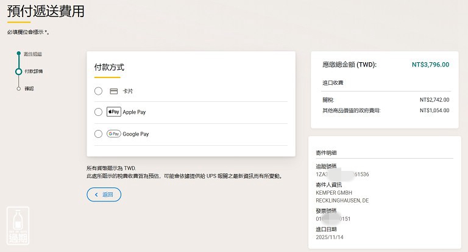Click the Google Pay logo badge
468x252 pixels.
(x=113, y=134)
